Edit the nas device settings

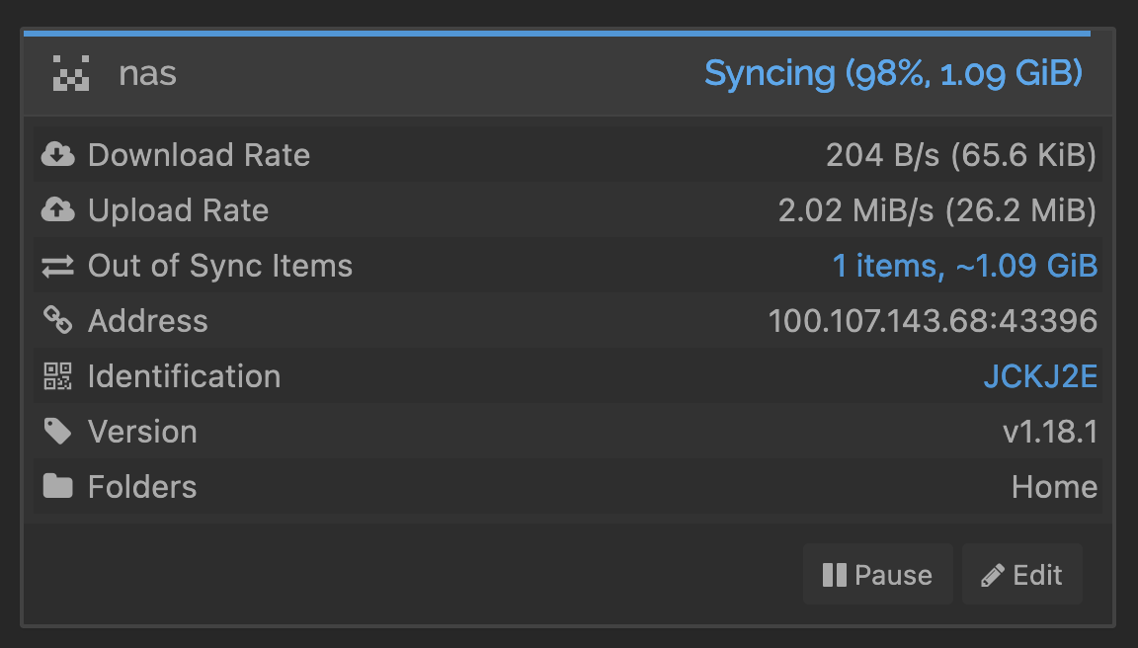1021,575
